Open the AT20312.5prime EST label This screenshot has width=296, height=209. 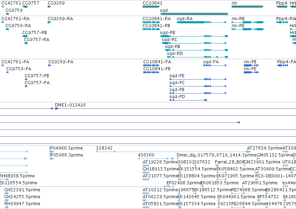coord(160,190)
